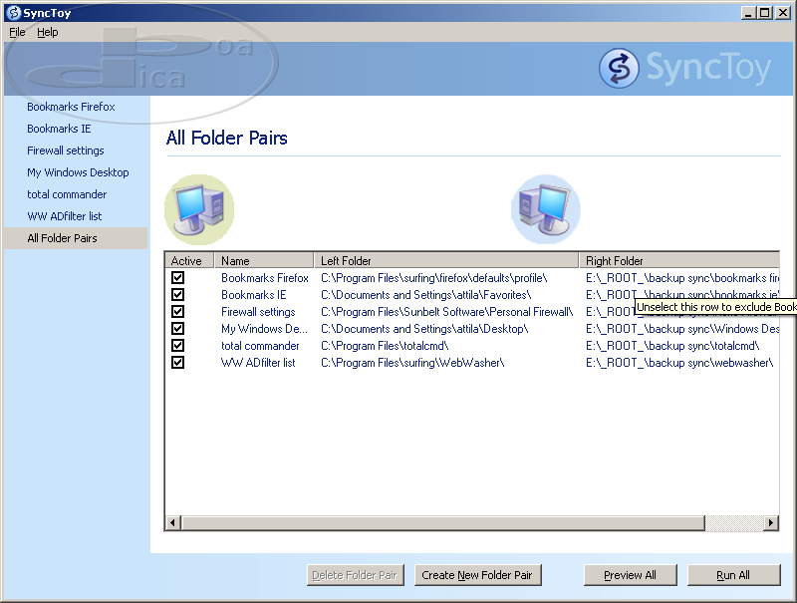Select All Folder Pairs in left panel
797x603 pixels.
pyautogui.click(x=62, y=238)
